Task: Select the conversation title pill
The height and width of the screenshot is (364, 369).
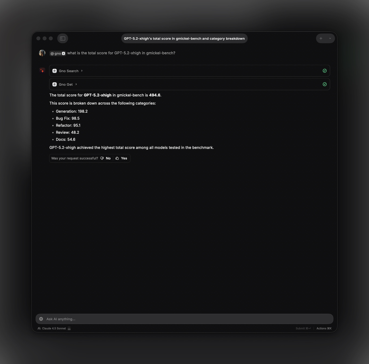Action: (x=184, y=38)
